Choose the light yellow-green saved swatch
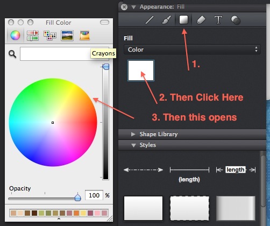 pos(41,213)
